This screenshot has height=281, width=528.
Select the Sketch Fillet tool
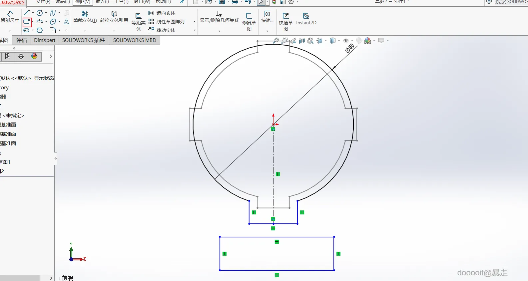[x=53, y=30]
